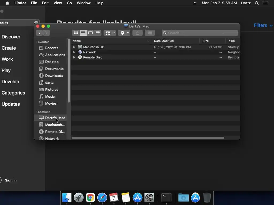
Task: Click the eject icon in menu bar
Action: tap(195, 3)
